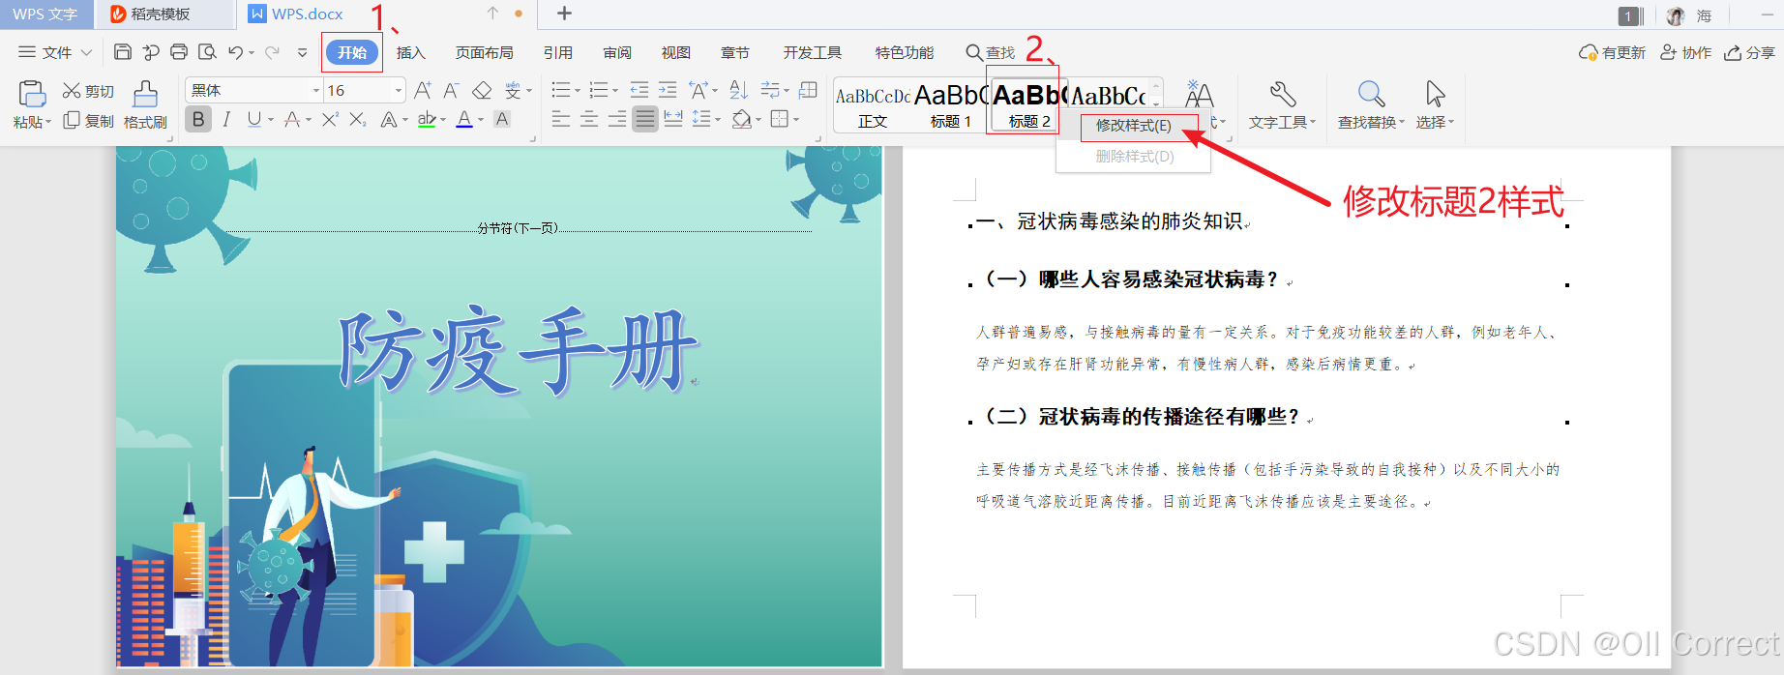The width and height of the screenshot is (1784, 675).
Task: Open the 引用 references tab
Action: (558, 52)
